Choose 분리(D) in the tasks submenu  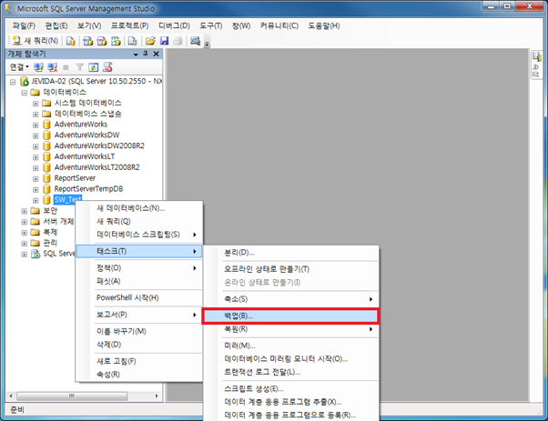coord(291,253)
